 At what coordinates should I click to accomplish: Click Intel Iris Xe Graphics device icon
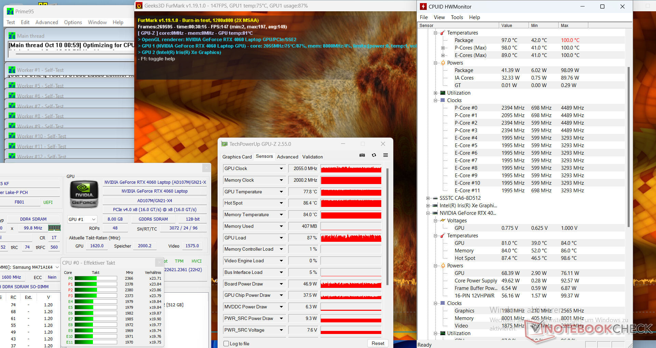pos(435,206)
